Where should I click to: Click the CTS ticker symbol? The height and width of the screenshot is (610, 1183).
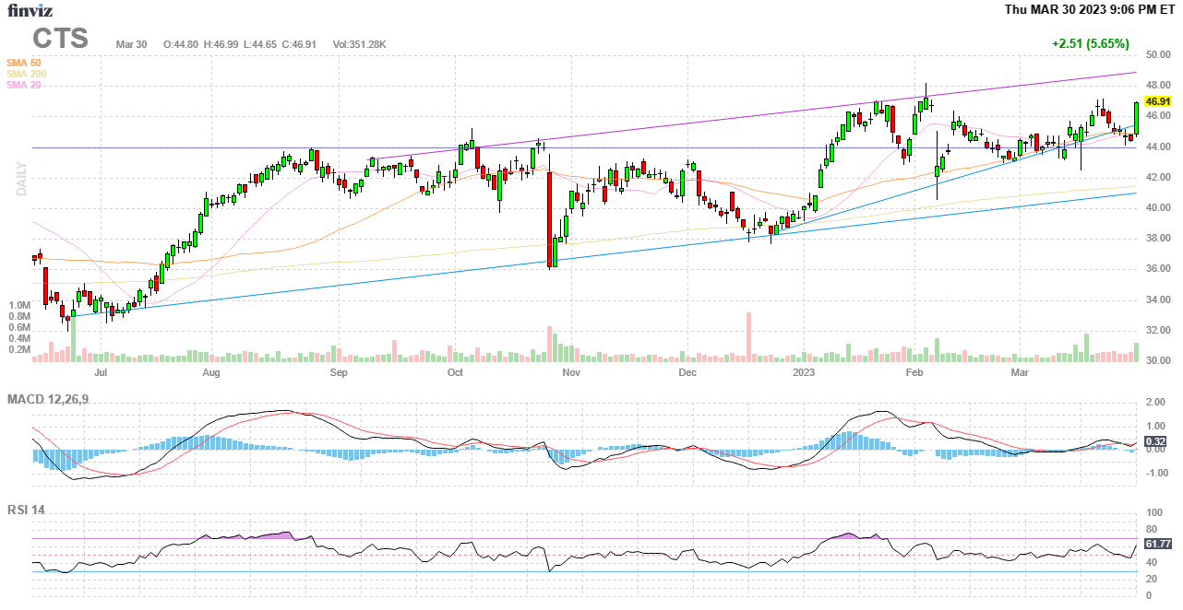click(x=61, y=39)
